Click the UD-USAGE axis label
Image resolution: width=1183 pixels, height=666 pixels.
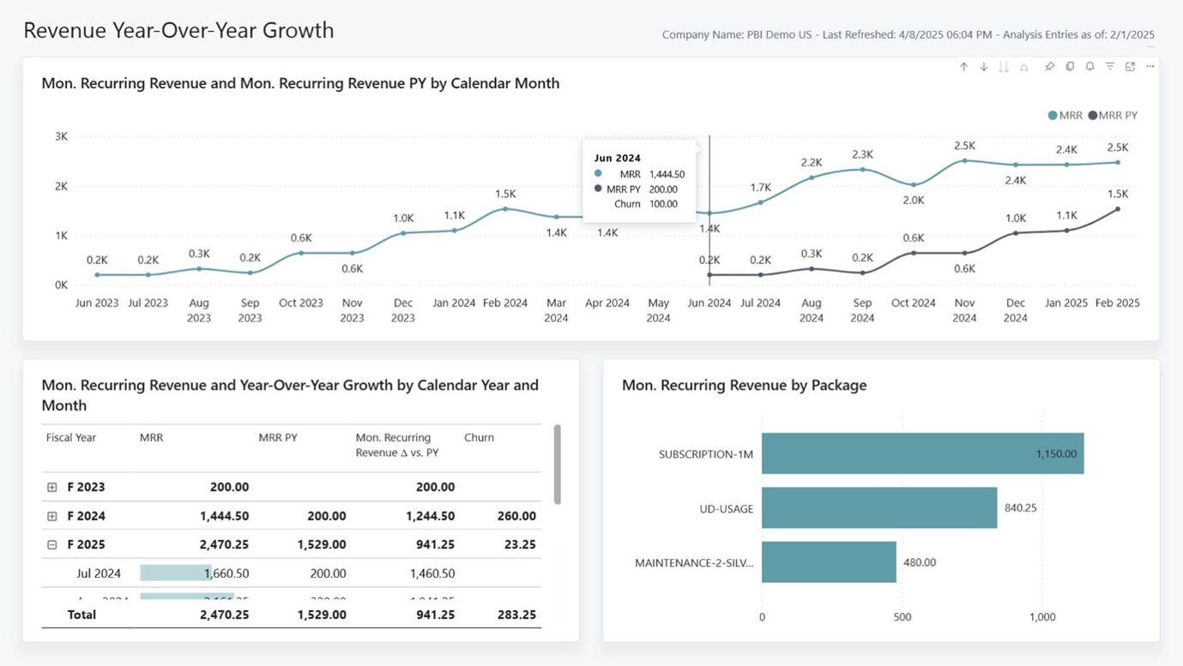coord(727,508)
